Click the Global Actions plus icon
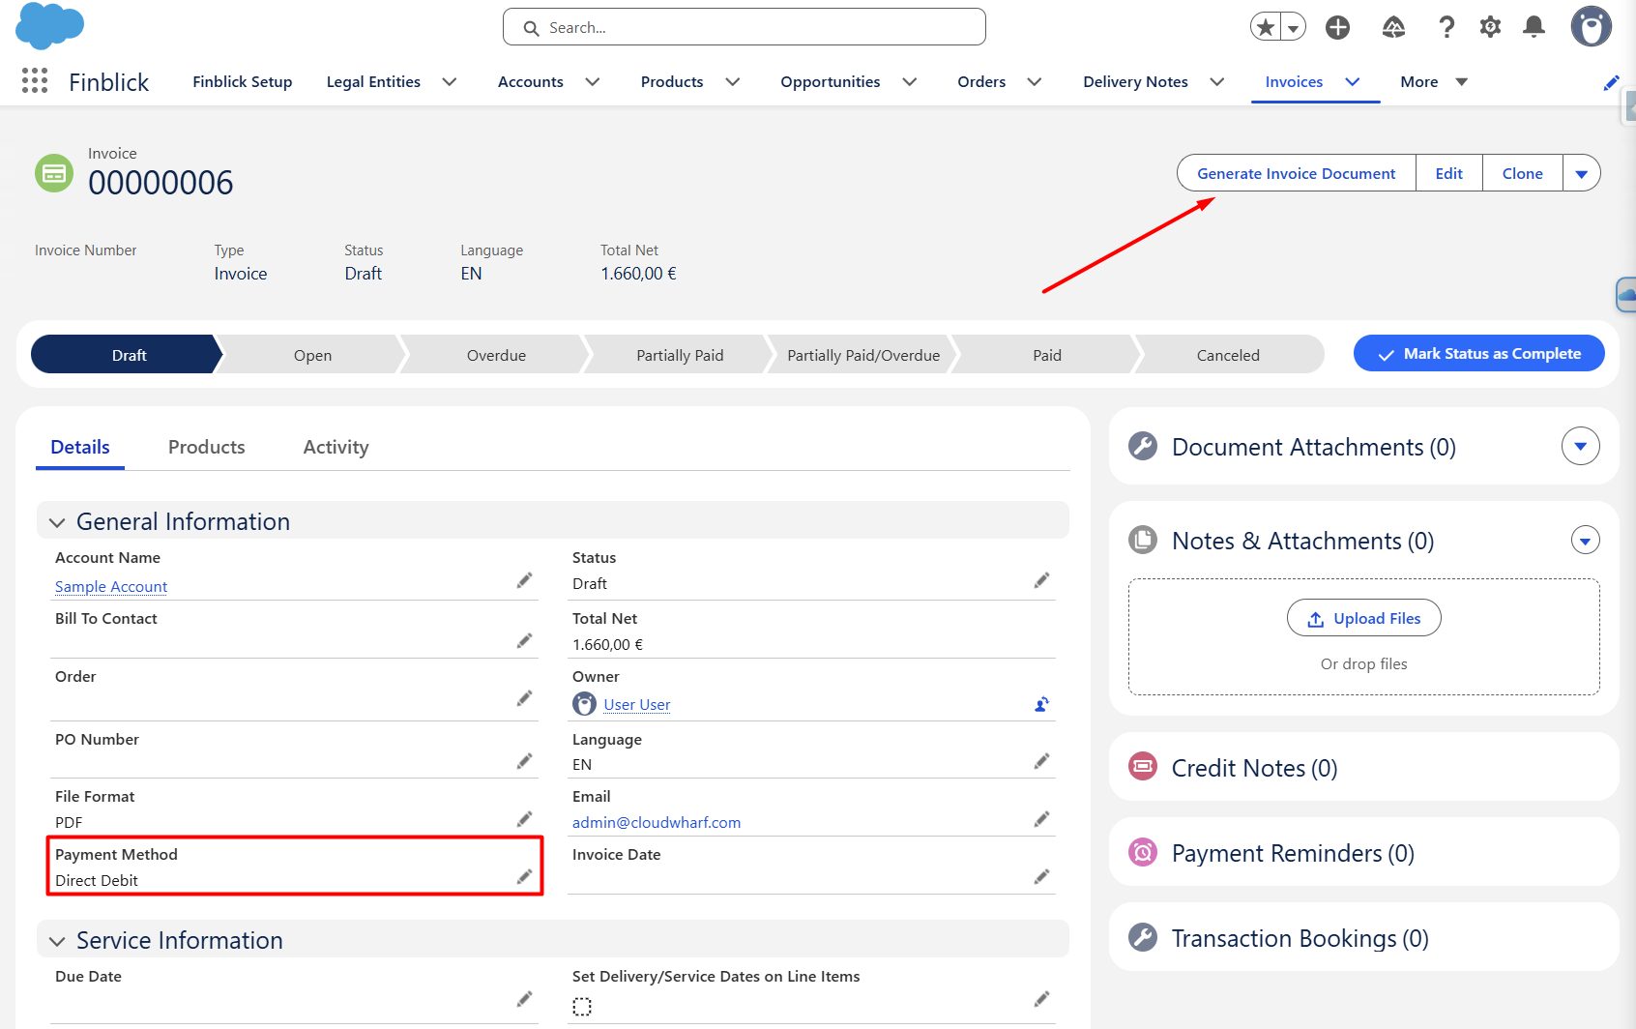This screenshot has width=1636, height=1029. tap(1338, 27)
